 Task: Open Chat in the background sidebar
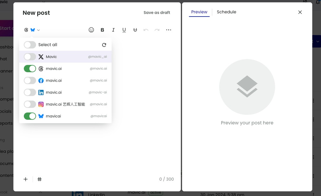coord(3,59)
